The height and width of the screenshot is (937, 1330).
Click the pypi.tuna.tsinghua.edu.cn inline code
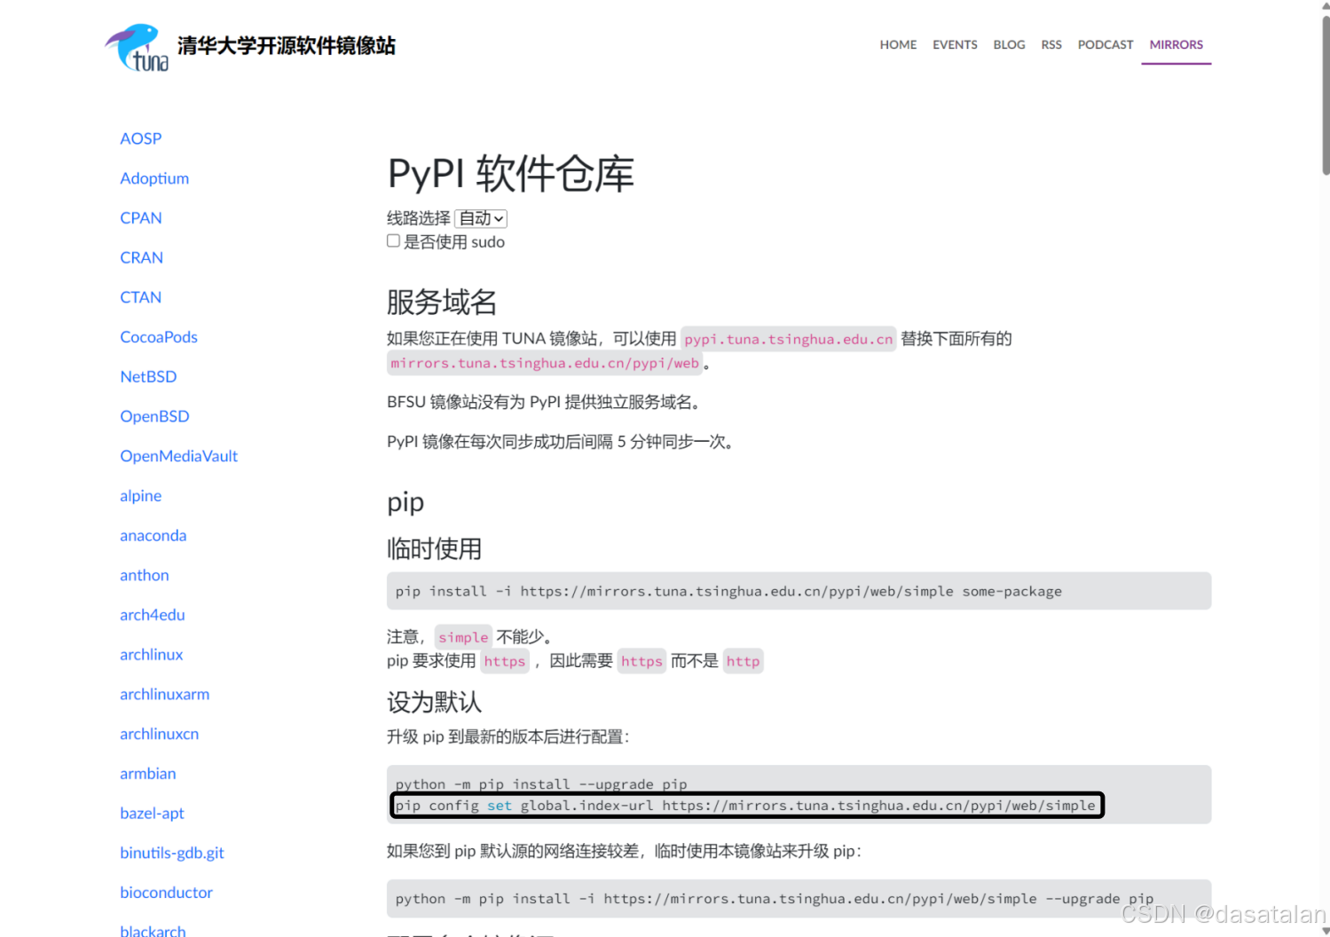[x=789, y=339]
